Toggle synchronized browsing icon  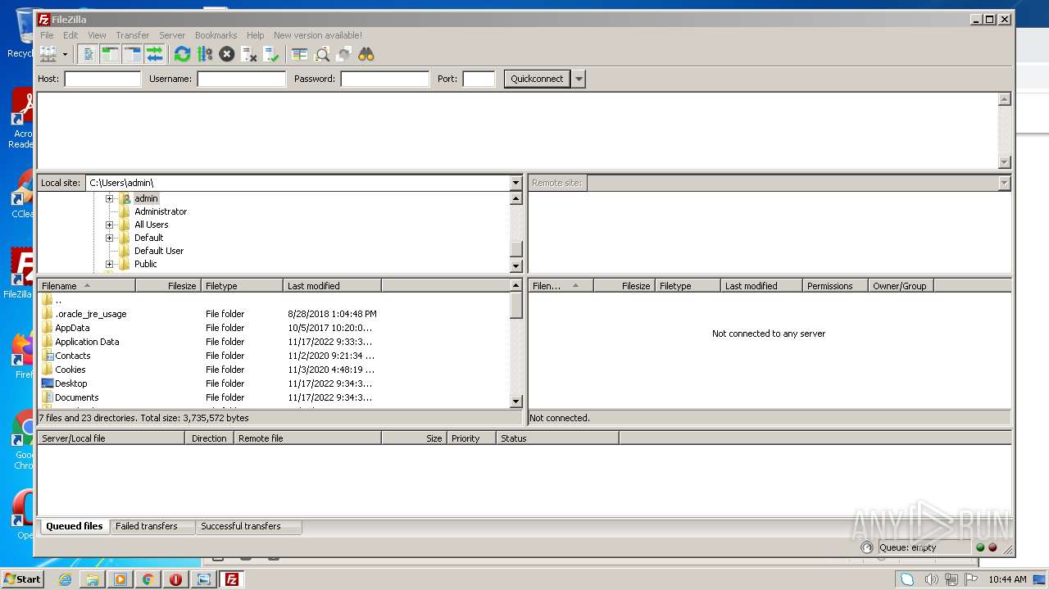pyautogui.click(x=344, y=54)
